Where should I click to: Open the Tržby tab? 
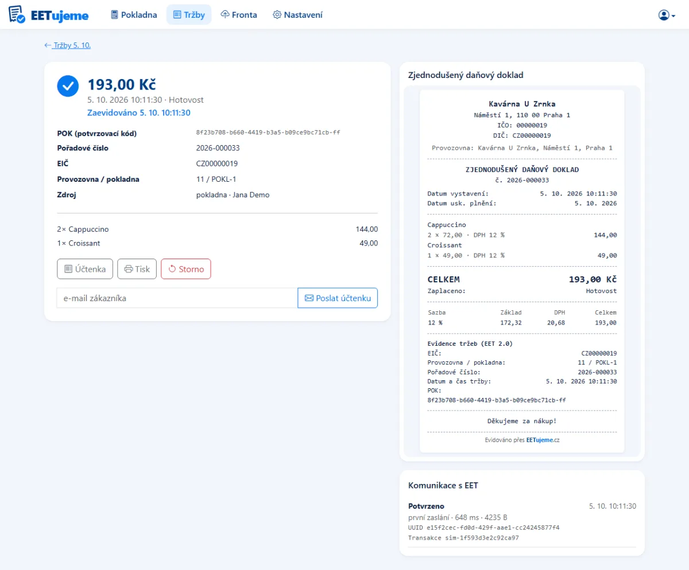[189, 15]
